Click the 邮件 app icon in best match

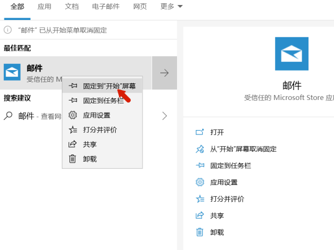[x=12, y=72]
